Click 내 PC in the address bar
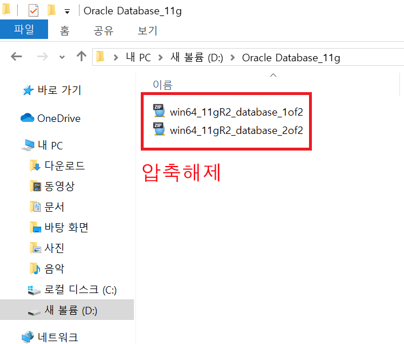Screen dimensions: 404x344 [x=138, y=57]
